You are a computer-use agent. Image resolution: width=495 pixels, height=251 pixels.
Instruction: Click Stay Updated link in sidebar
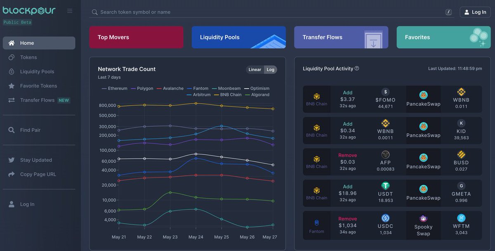(x=36, y=160)
